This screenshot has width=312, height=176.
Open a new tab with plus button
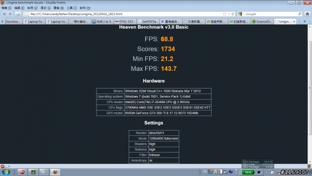(305, 22)
